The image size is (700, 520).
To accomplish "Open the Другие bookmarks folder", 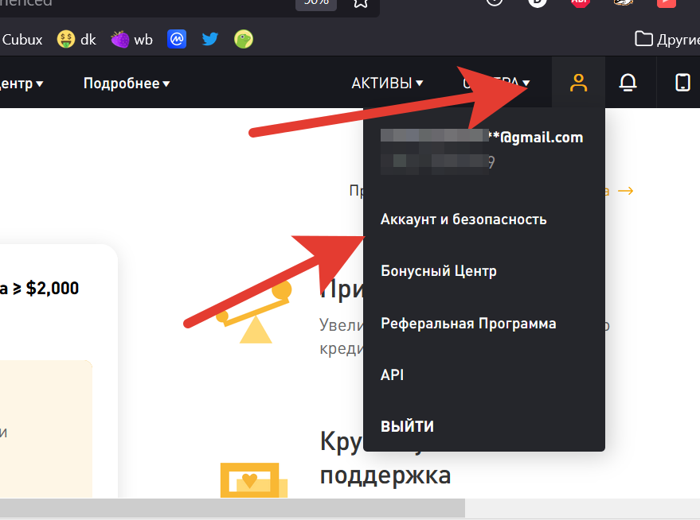I will pos(667,40).
